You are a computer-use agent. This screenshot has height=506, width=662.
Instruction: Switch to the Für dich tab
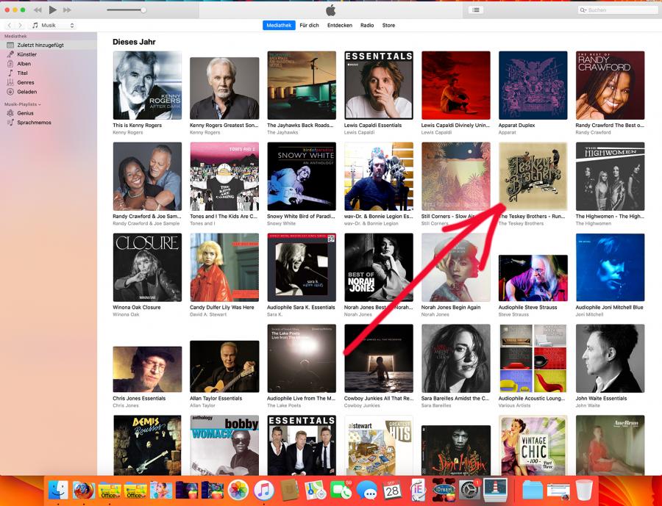point(309,25)
